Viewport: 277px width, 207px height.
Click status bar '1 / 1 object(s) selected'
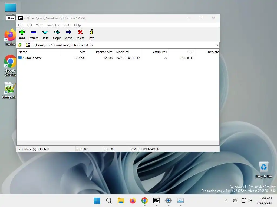pos(33,149)
